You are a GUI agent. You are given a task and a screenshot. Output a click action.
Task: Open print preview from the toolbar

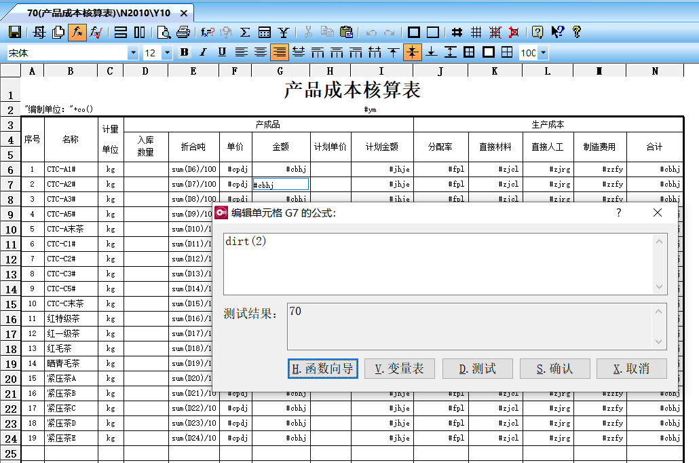(164, 32)
